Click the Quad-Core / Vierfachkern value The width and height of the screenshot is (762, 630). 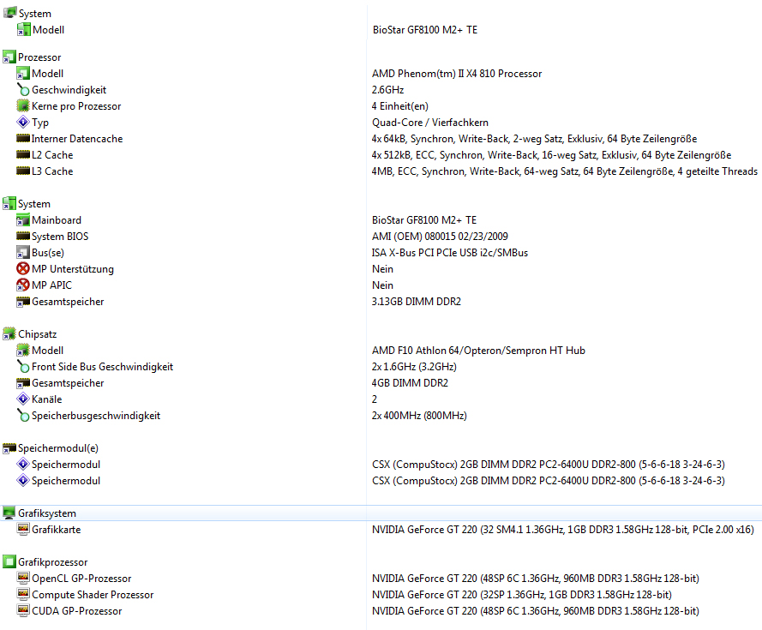430,123
